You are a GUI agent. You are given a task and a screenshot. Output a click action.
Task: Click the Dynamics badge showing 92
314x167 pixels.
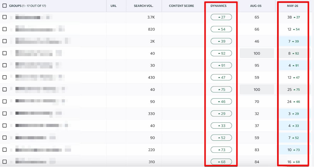pyautogui.click(x=221, y=53)
